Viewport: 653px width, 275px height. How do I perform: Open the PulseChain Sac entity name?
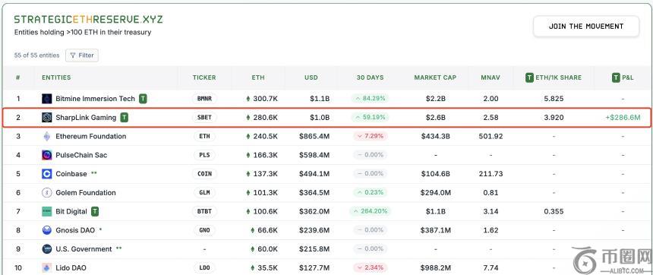pyautogui.click(x=81, y=155)
